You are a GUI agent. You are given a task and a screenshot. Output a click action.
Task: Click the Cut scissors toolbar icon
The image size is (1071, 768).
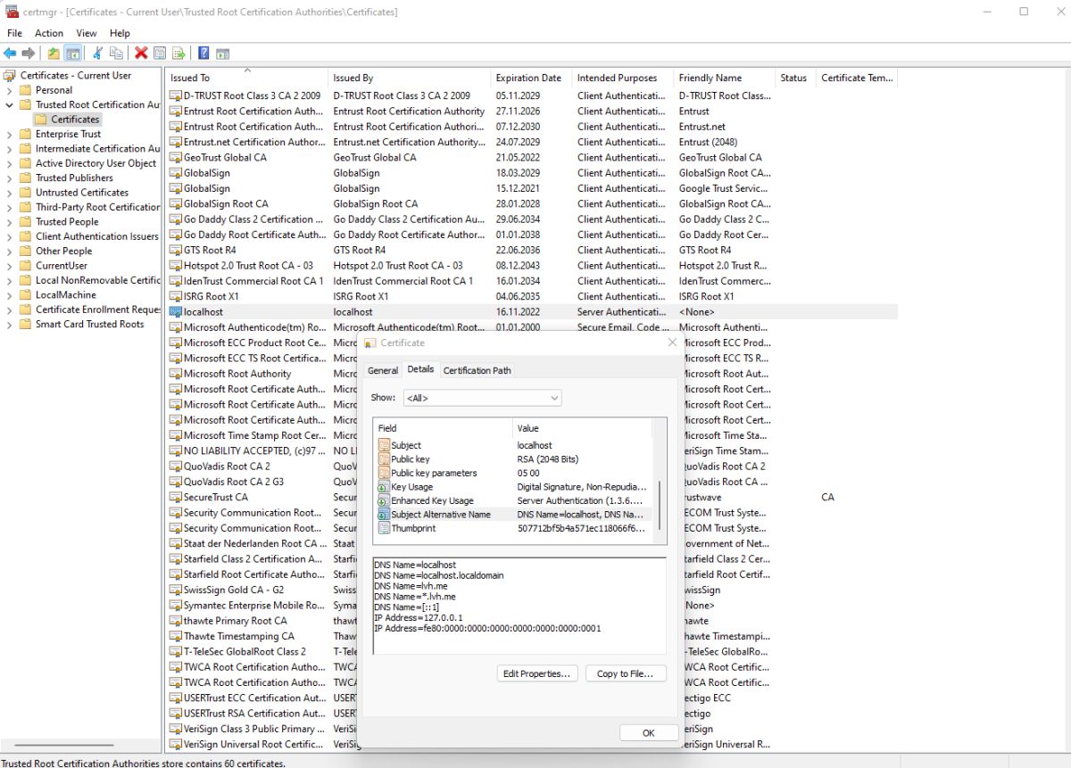[98, 54]
